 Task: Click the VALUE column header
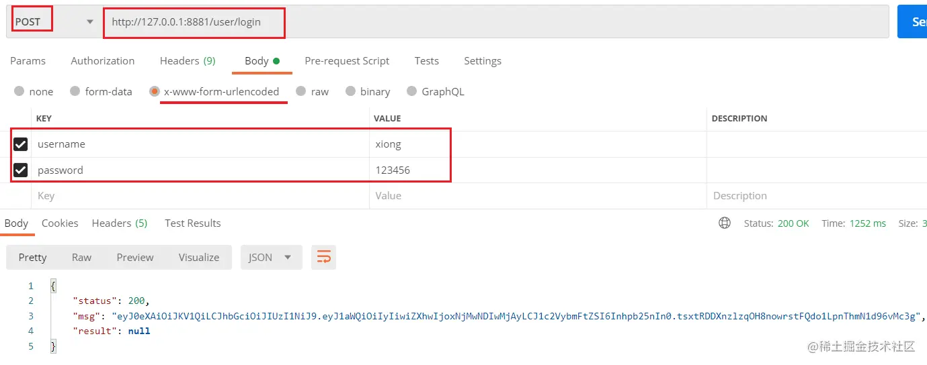[387, 118]
